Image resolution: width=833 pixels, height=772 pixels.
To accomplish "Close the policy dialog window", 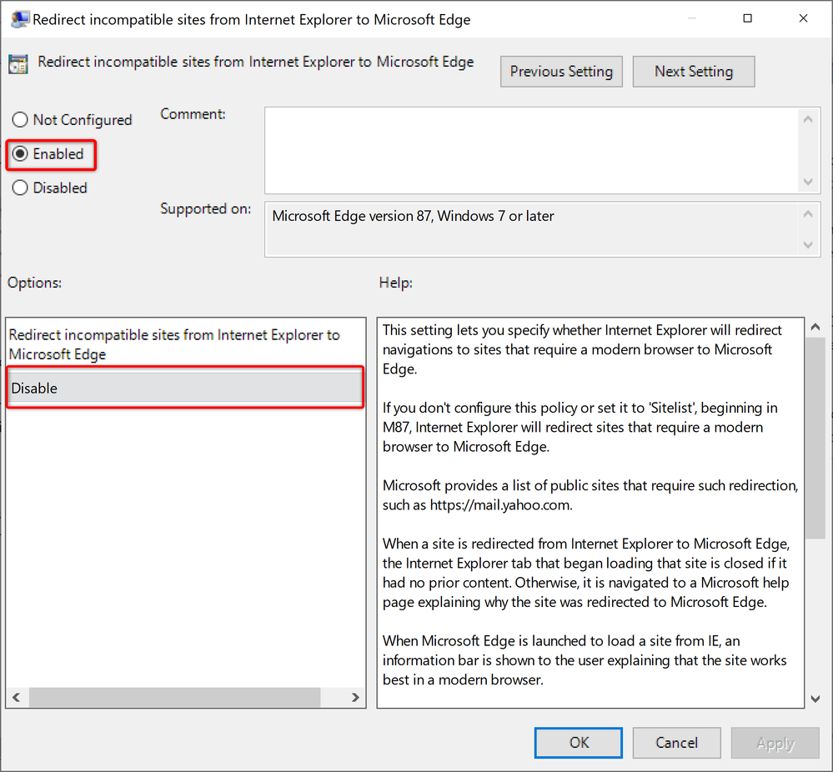I will [803, 18].
